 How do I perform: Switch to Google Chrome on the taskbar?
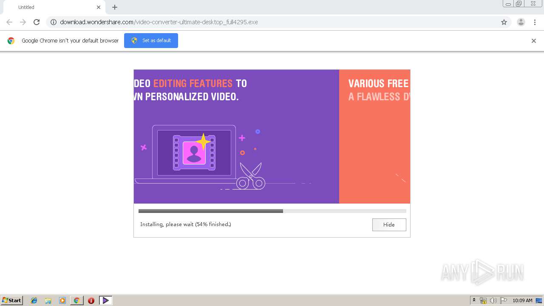click(76, 300)
